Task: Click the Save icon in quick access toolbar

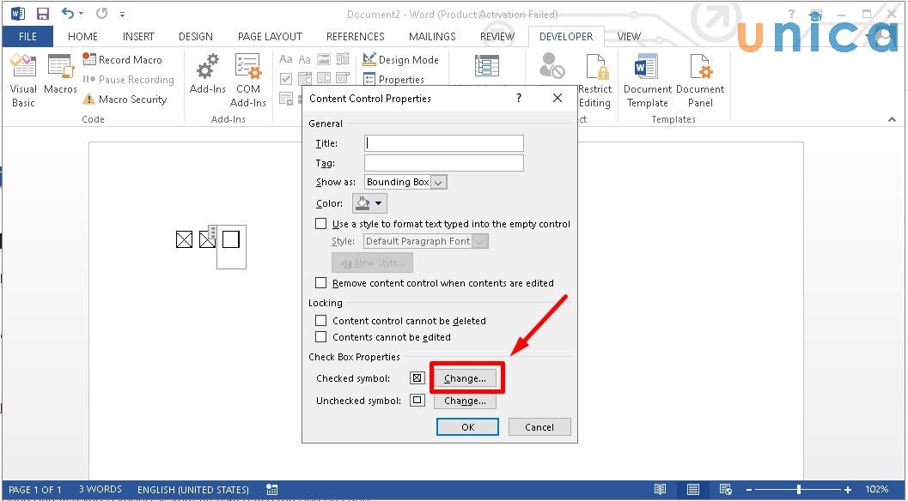Action: [42, 14]
